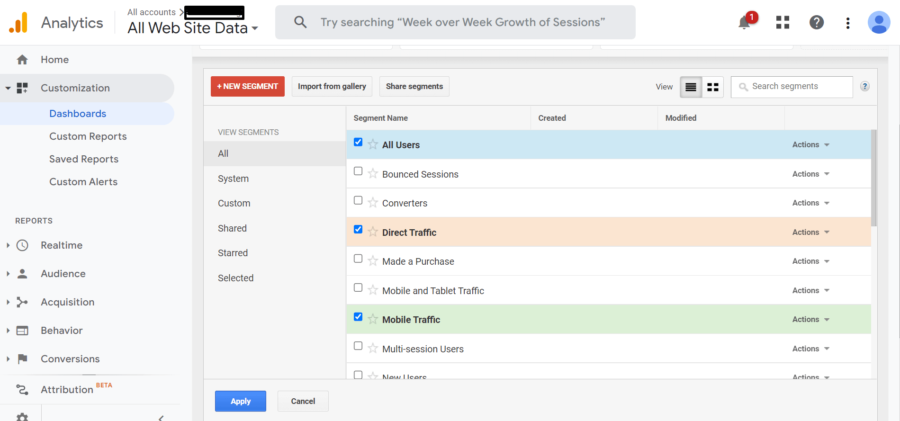Viewport: 900px width, 421px height.
Task: Star the All Users segment
Action: pos(373,144)
